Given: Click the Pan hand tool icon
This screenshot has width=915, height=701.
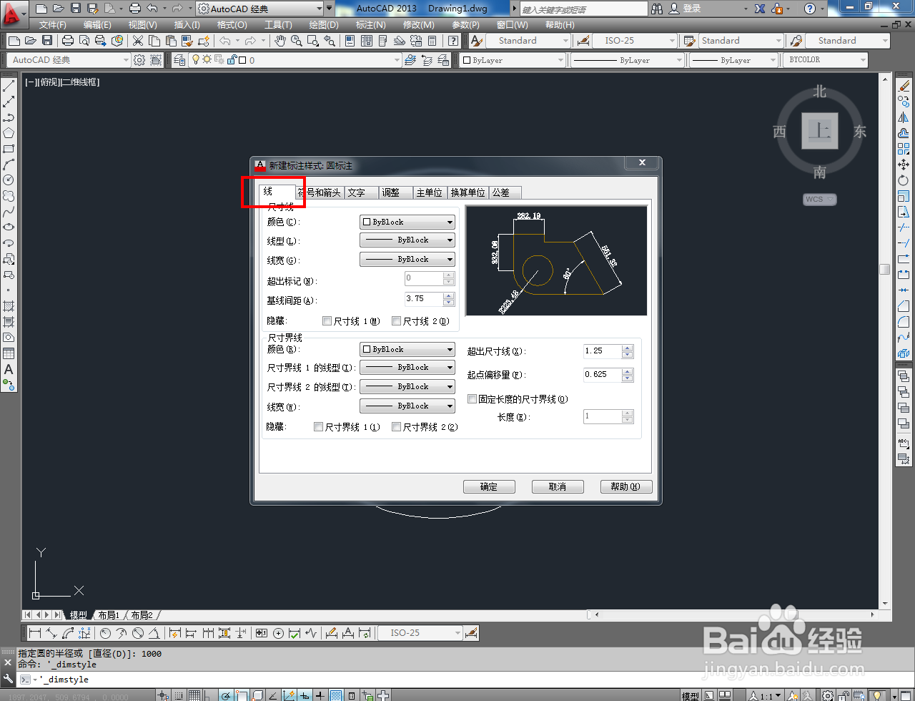Looking at the screenshot, I should [280, 41].
